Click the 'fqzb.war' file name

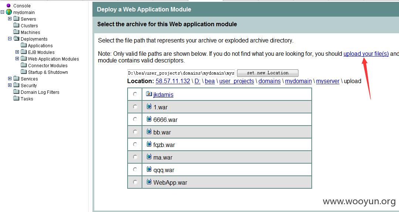164,145
